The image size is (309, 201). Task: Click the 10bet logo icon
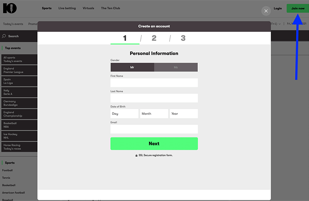click(x=10, y=9)
